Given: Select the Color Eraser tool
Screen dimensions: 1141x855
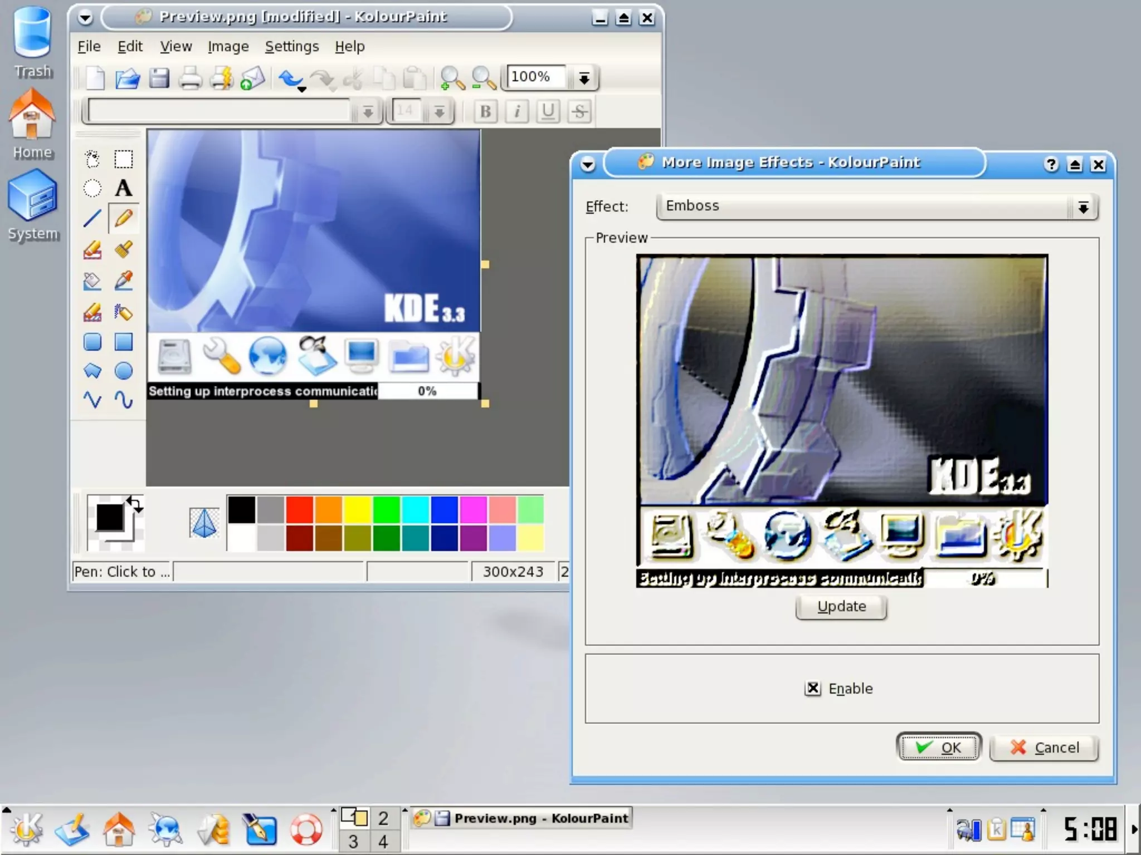Looking at the screenshot, I should pyautogui.click(x=92, y=312).
